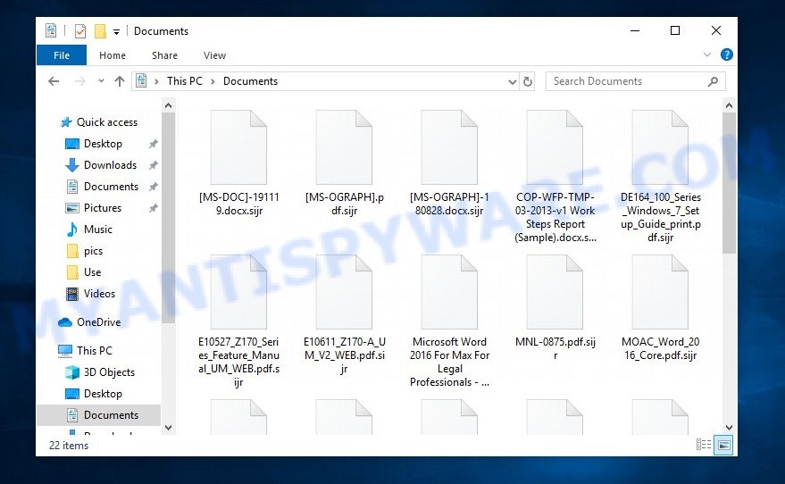
Task: Select highlighted Documents under This PC
Action: [x=99, y=415]
